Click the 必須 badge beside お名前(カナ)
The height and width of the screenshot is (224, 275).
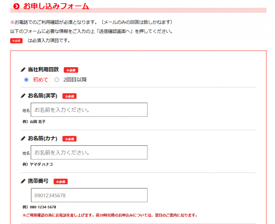point(69,139)
